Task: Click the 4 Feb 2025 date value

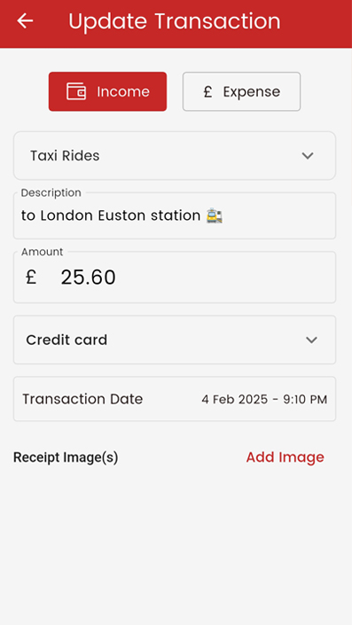Action: click(x=264, y=400)
